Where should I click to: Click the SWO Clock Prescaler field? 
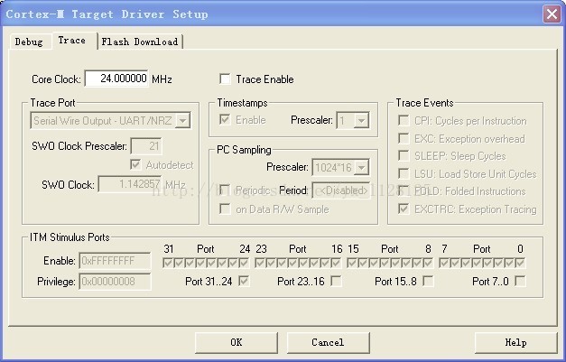tap(146, 146)
